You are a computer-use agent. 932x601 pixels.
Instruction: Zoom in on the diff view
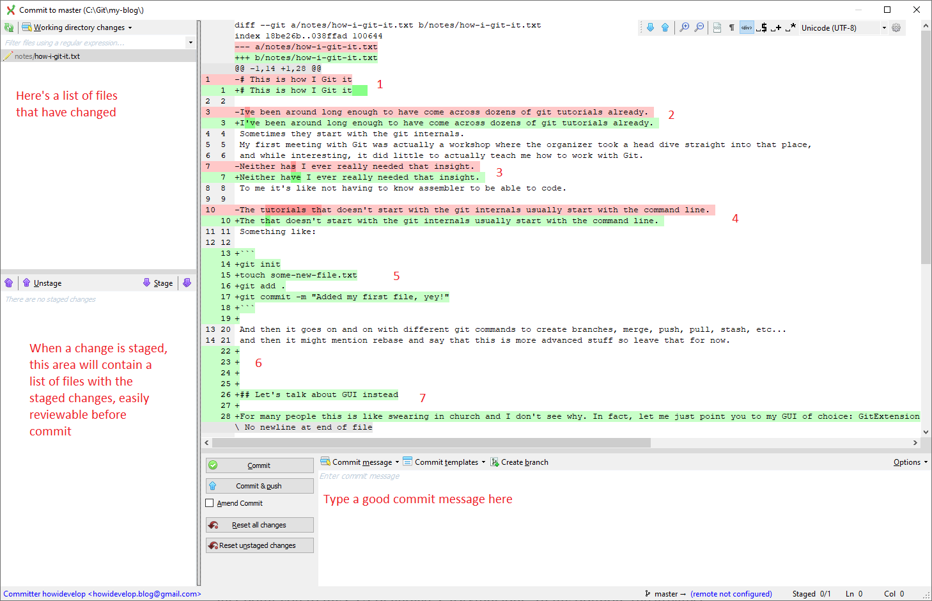tap(684, 27)
